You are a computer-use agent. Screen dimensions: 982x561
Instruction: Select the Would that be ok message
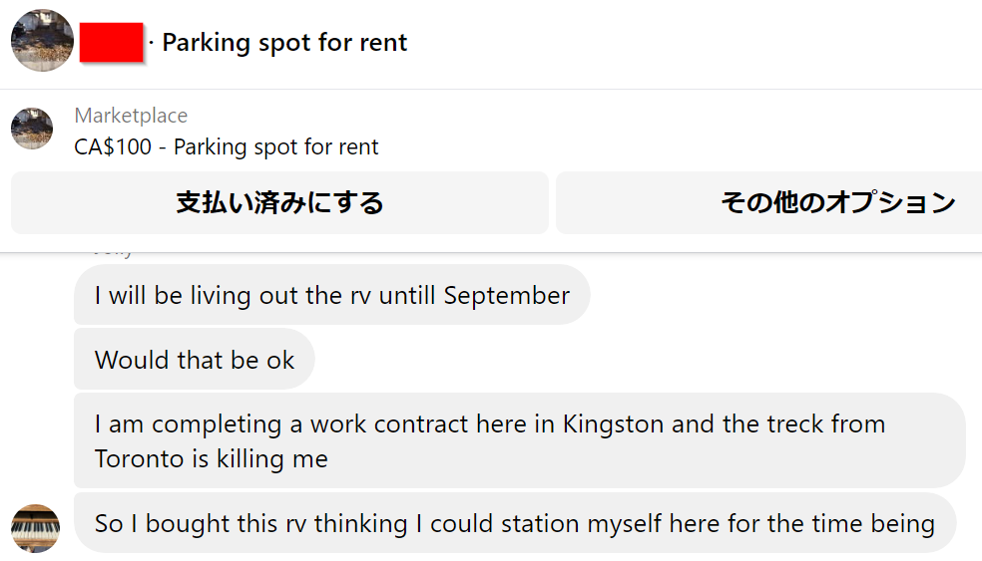coord(195,360)
